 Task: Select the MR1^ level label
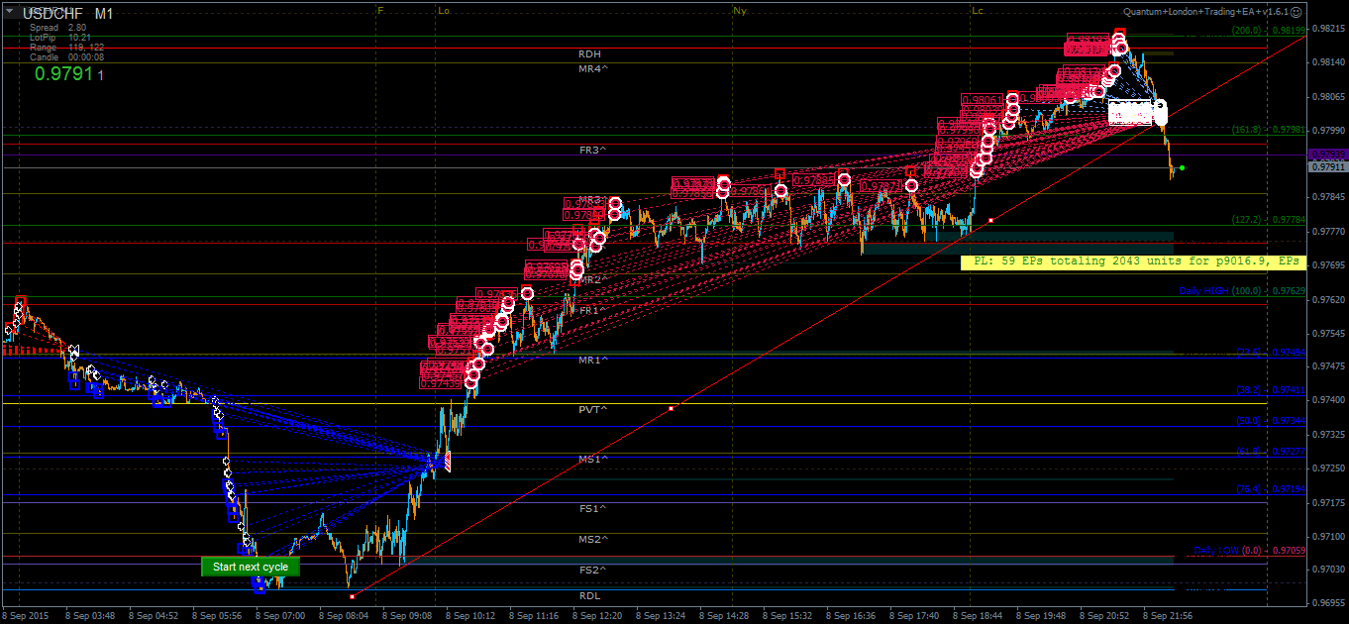point(593,361)
